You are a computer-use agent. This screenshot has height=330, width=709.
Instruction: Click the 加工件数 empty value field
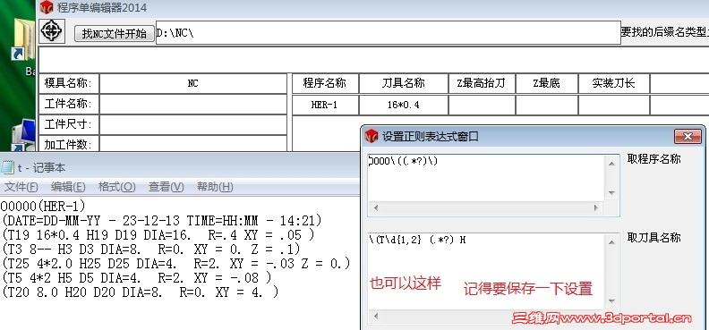(193, 144)
